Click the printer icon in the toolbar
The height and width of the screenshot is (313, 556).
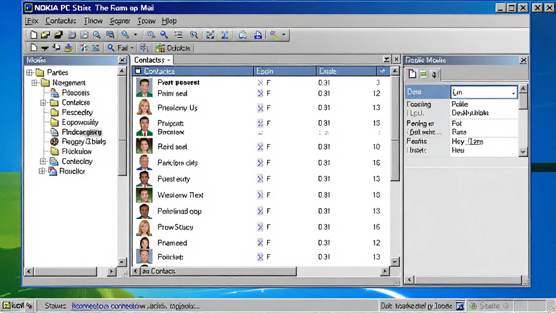coord(258,35)
